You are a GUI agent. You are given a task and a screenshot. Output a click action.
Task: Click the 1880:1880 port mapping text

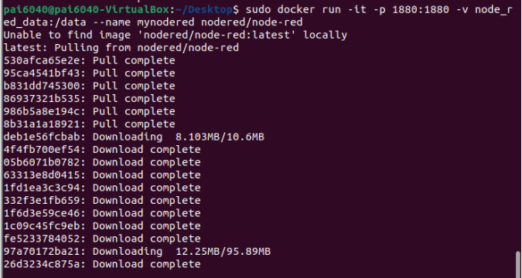[421, 9]
